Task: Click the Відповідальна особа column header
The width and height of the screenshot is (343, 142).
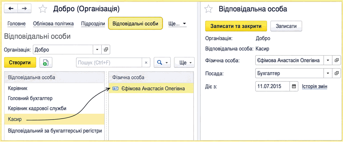Action: [54, 77]
